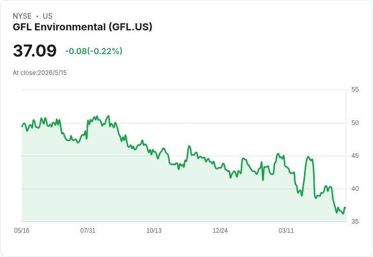Click the highest price peak after 07/31
Viewport: 373px width, 257px height.
109,116
